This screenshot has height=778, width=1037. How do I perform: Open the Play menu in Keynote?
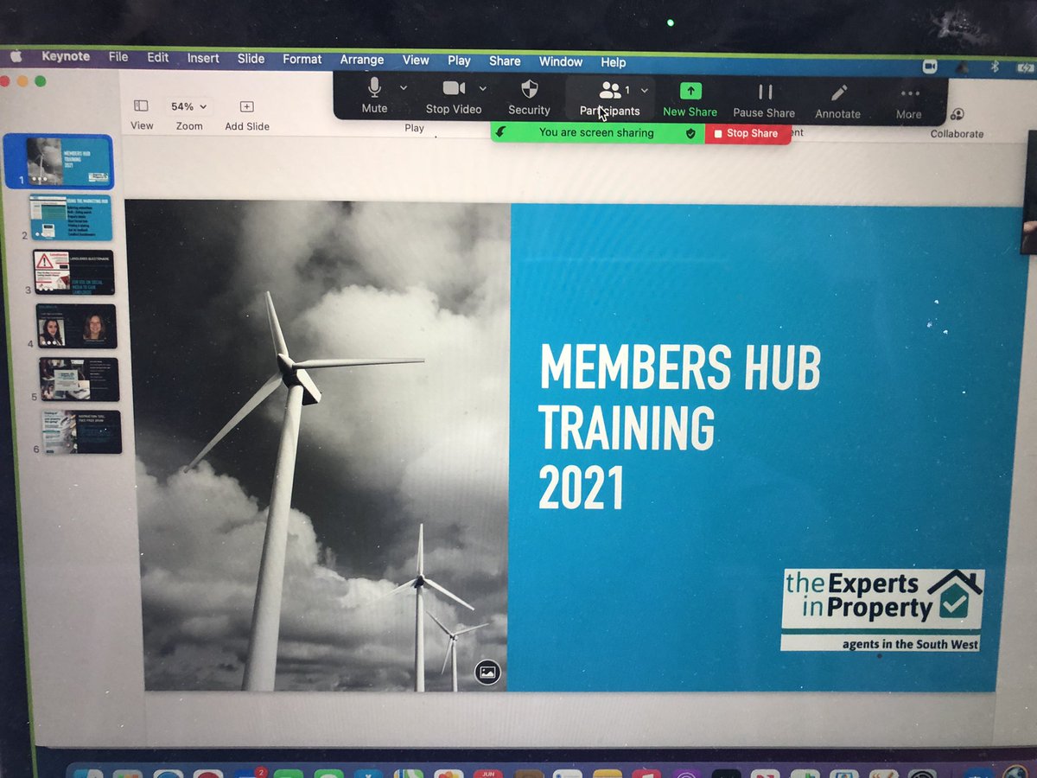pos(459,61)
